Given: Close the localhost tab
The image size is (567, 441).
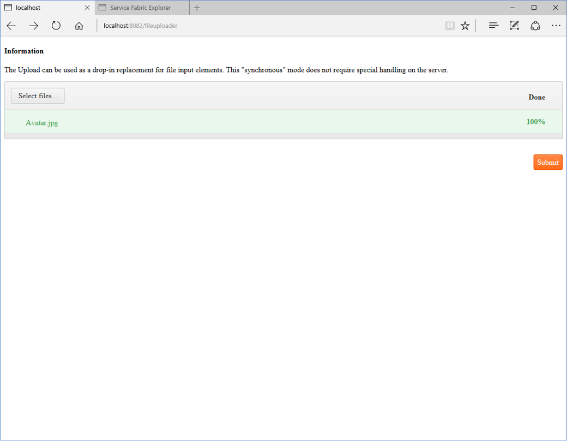Looking at the screenshot, I should pos(87,8).
